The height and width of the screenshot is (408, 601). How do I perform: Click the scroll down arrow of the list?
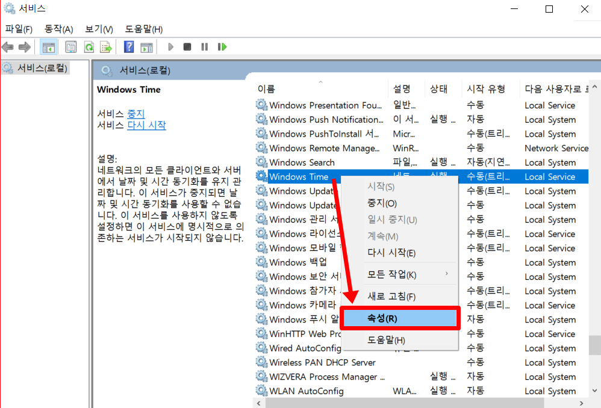(594, 391)
